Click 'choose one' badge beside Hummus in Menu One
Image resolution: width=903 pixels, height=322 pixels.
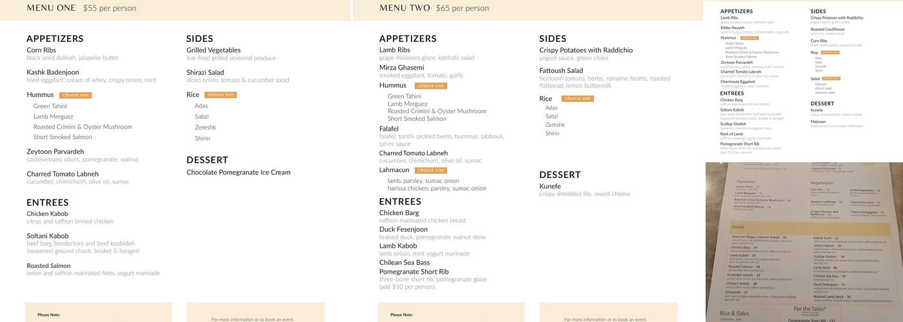click(x=75, y=95)
